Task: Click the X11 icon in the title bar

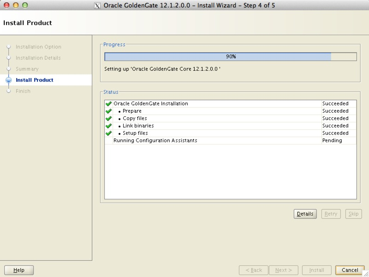Action: [x=97, y=6]
